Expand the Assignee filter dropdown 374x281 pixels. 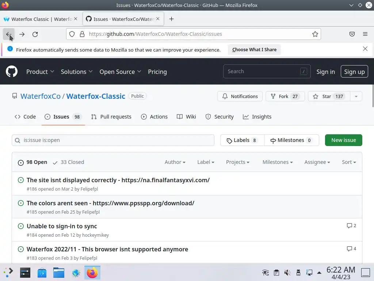coord(317,162)
